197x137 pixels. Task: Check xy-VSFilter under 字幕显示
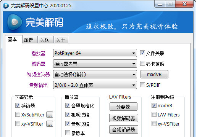[18, 124]
